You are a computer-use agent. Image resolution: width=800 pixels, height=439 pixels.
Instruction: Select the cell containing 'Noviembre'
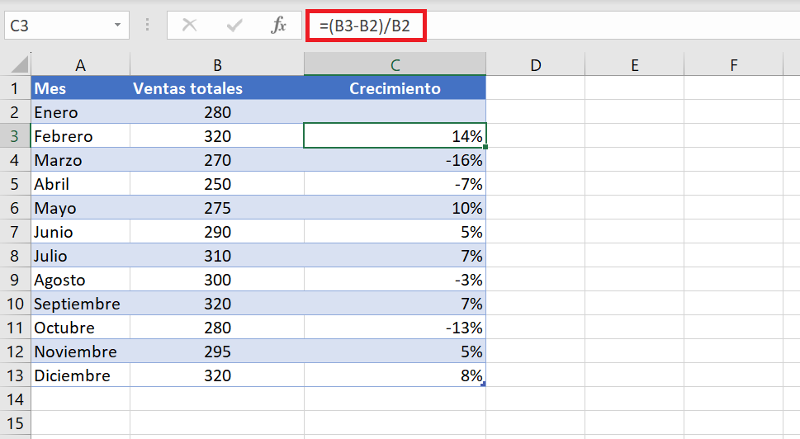[x=80, y=352]
